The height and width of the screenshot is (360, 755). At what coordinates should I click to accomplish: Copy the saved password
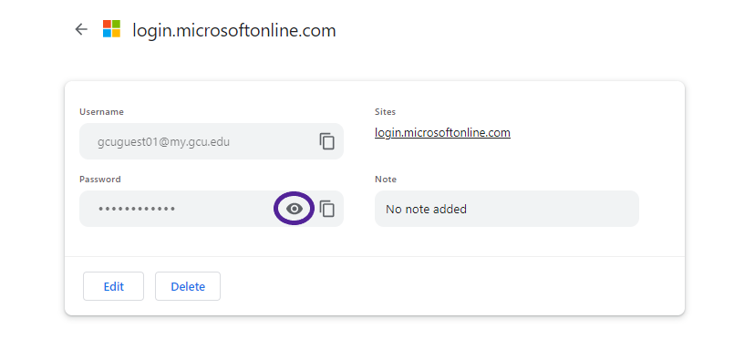pos(327,209)
